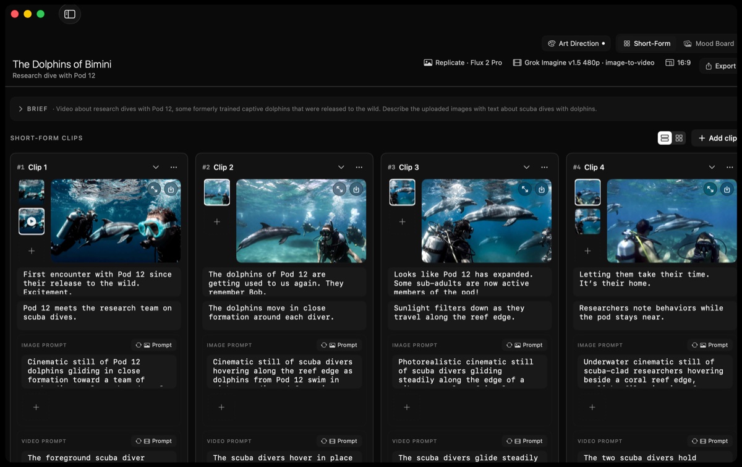This screenshot has height=467, width=742.
Task: Add media with plus under Clip 4 thumbnails
Action: tap(588, 251)
